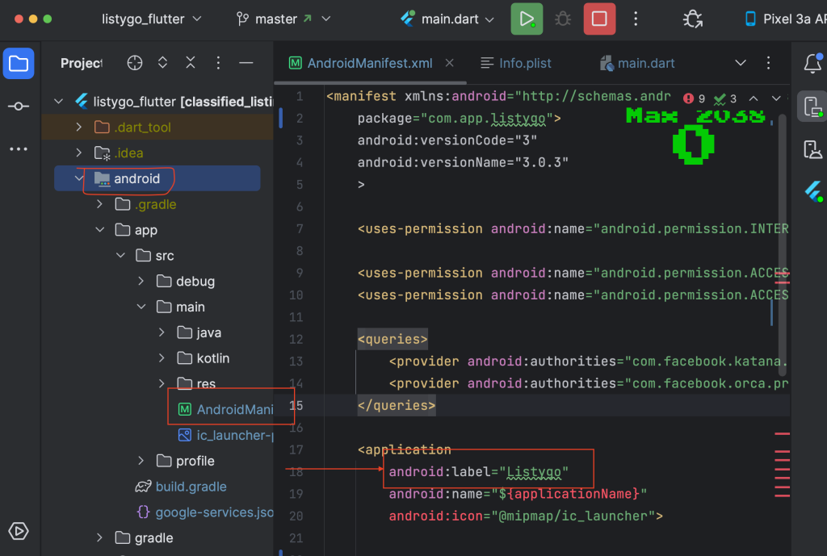Collapse the android folder chevron
This screenshot has width=827, height=556.
79,178
